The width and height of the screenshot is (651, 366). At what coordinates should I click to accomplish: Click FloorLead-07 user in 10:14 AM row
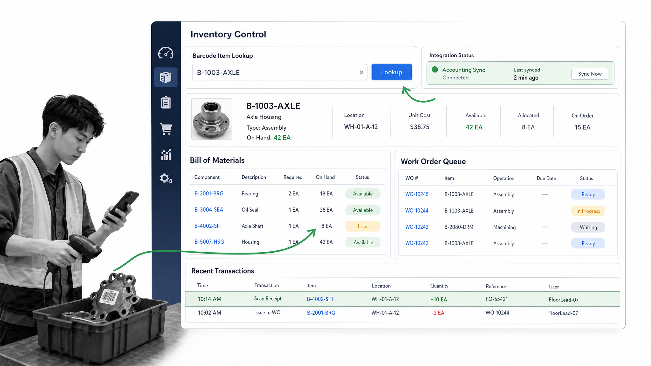click(564, 300)
